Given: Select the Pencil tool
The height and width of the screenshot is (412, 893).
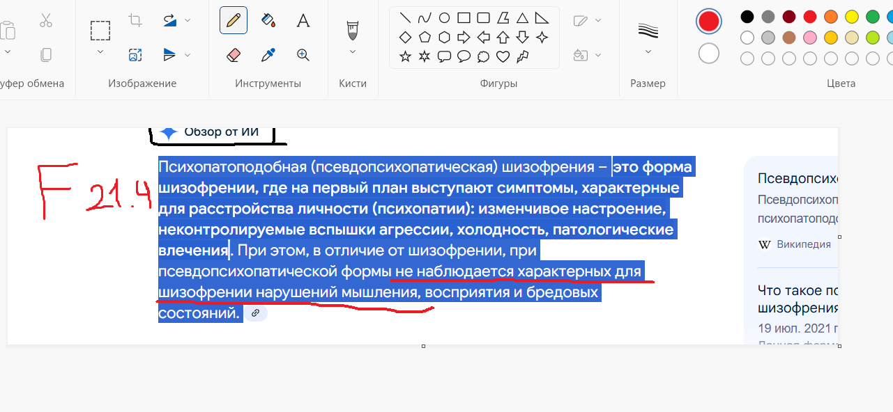Looking at the screenshot, I should [x=234, y=20].
